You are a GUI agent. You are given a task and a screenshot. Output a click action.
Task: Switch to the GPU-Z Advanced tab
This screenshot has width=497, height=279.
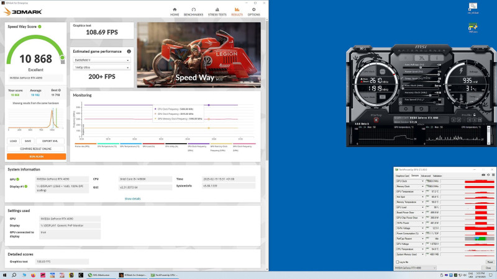(426, 176)
